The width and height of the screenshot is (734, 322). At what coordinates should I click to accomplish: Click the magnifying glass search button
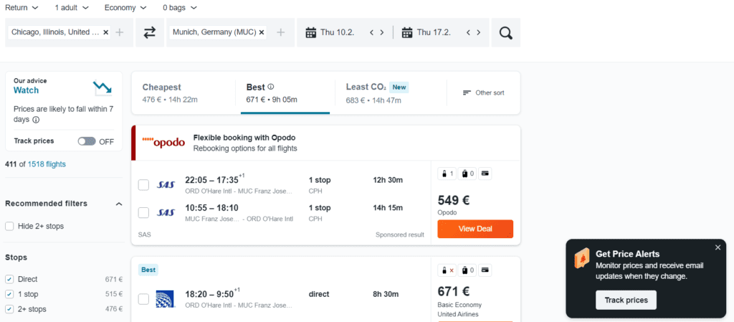coord(505,32)
